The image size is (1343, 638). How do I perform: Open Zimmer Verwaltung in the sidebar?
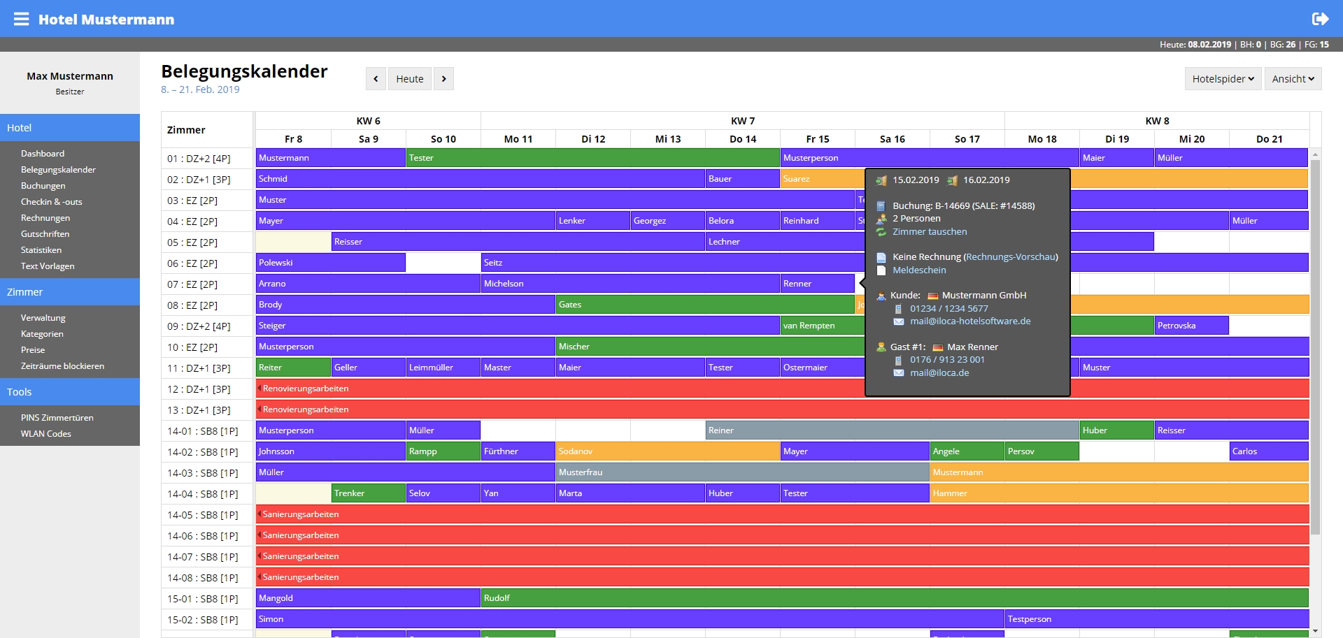coord(43,318)
